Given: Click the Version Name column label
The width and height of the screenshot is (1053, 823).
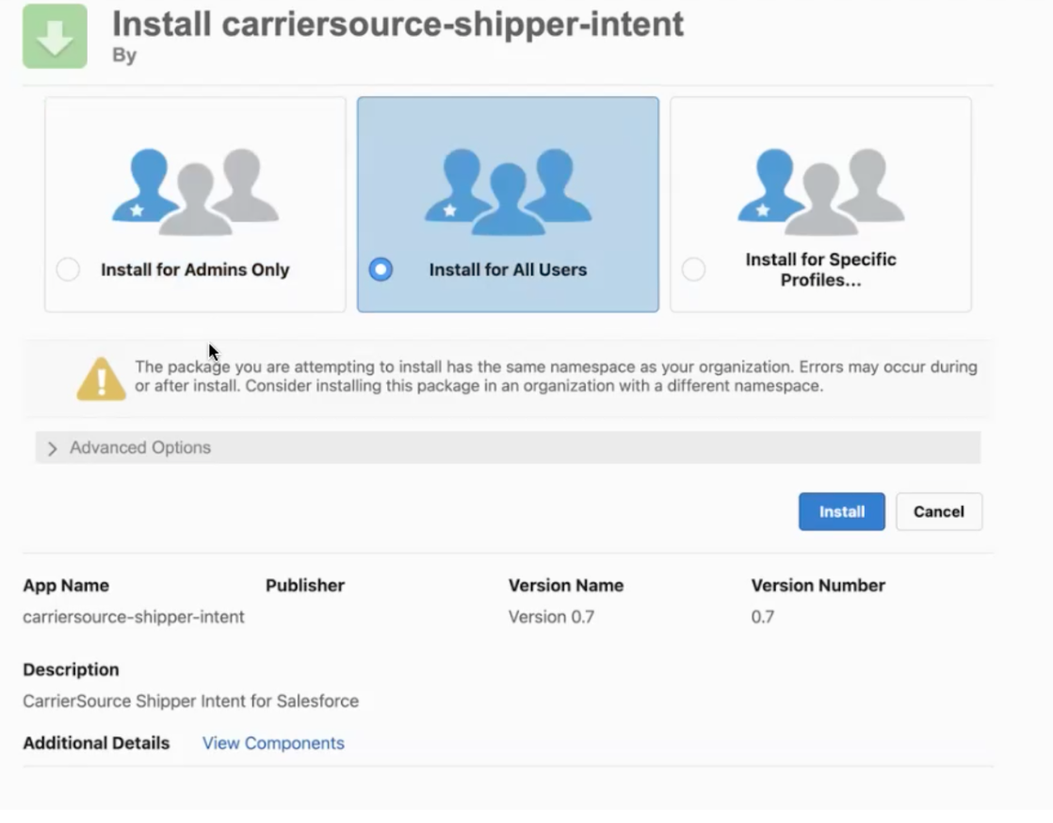Looking at the screenshot, I should 566,586.
